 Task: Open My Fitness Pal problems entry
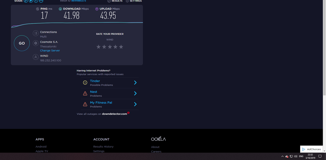click(x=110, y=104)
